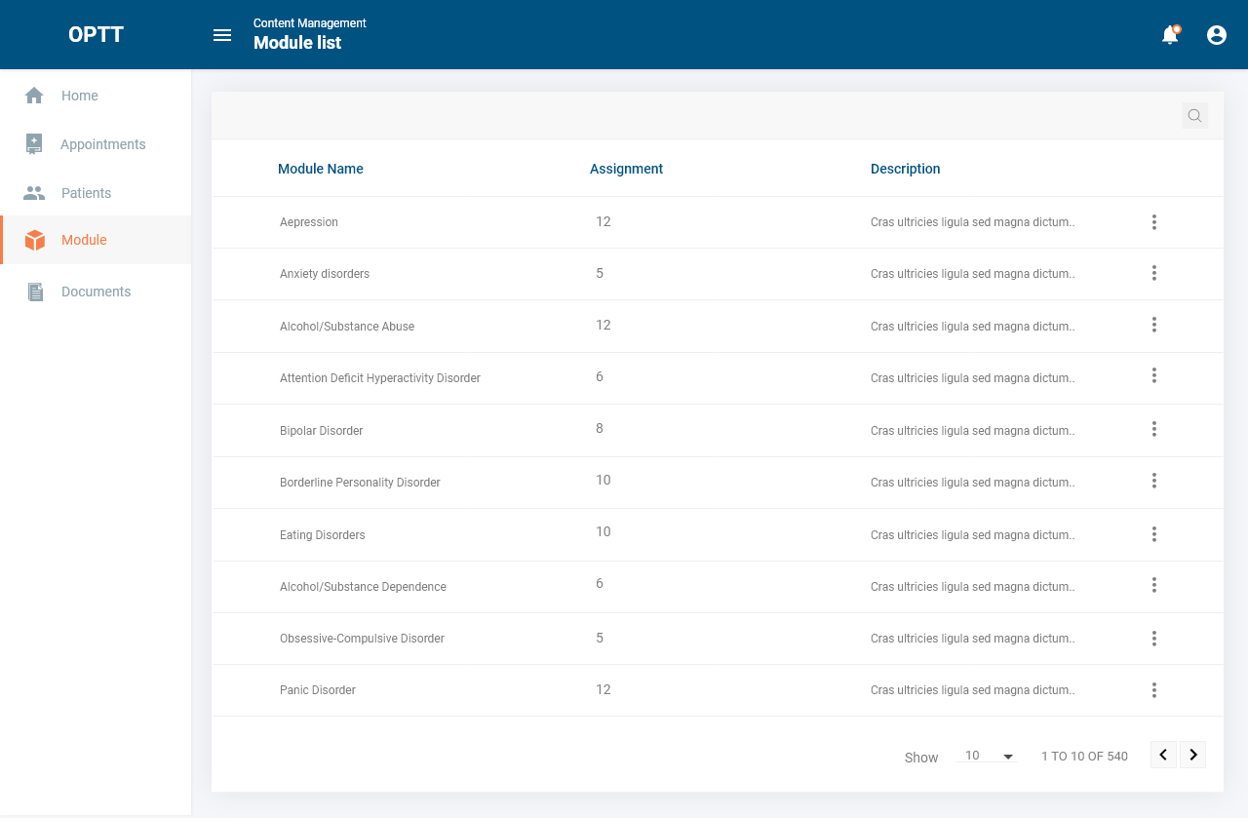
Task: Open the Borderline Personality Disorder module
Action: coord(360,483)
